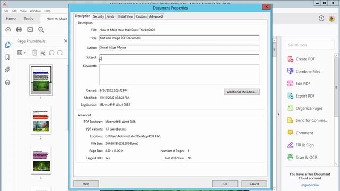Viewport: 340px width, 191px height.
Task: Switch to the Security tab
Action: coord(98,16)
